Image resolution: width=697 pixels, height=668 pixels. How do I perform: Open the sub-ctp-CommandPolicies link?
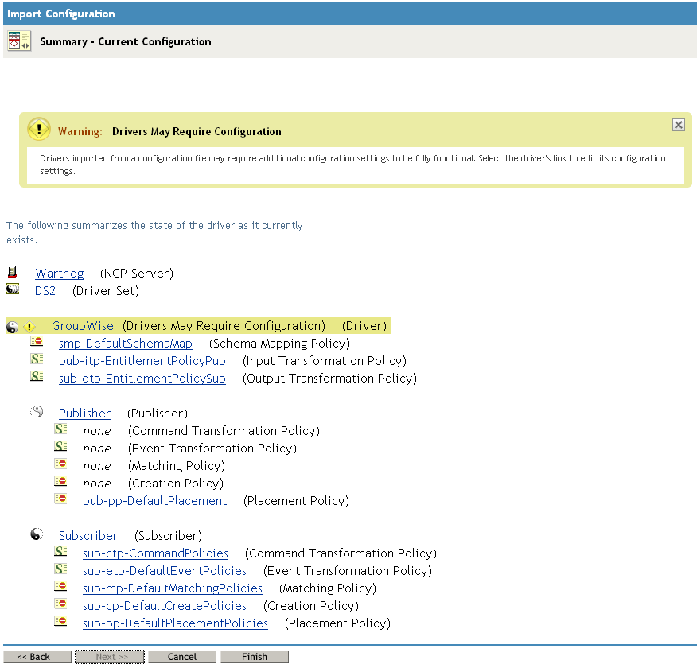156,553
